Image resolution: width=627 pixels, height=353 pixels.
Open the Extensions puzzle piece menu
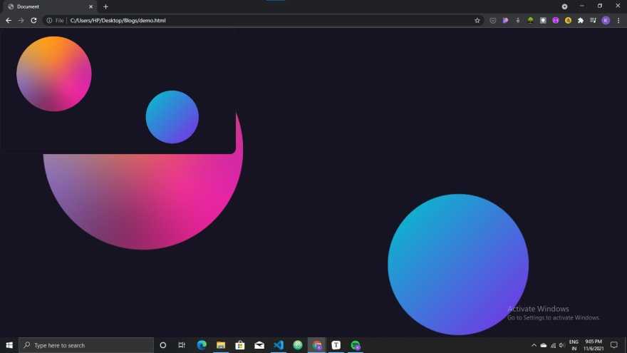click(581, 21)
